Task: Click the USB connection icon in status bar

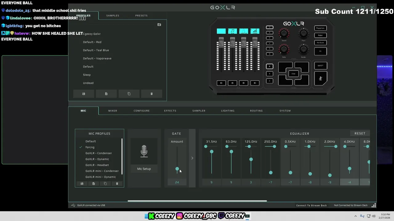Action: pyautogui.click(x=73, y=205)
